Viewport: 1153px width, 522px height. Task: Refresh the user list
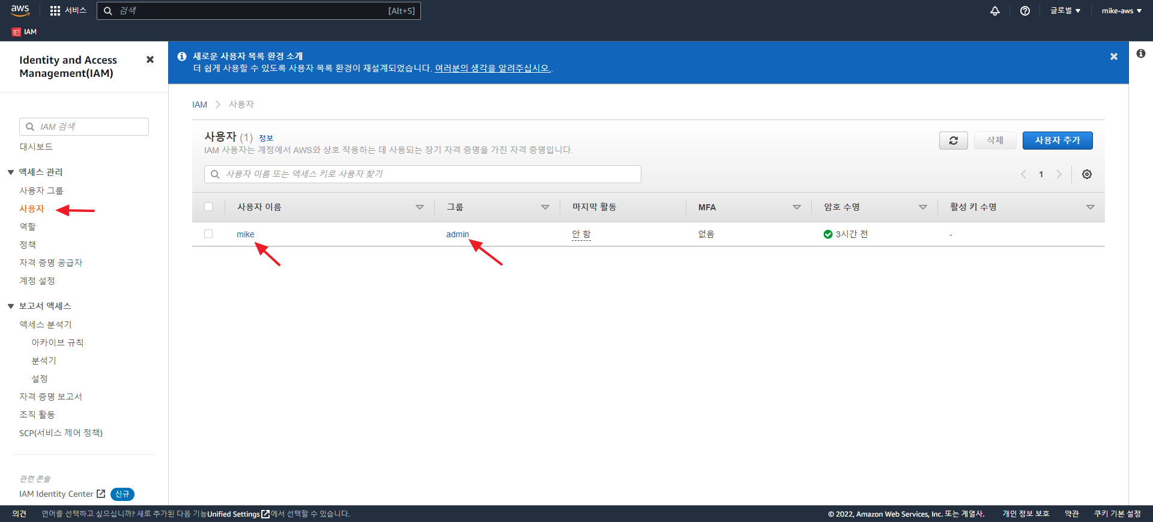tap(954, 141)
